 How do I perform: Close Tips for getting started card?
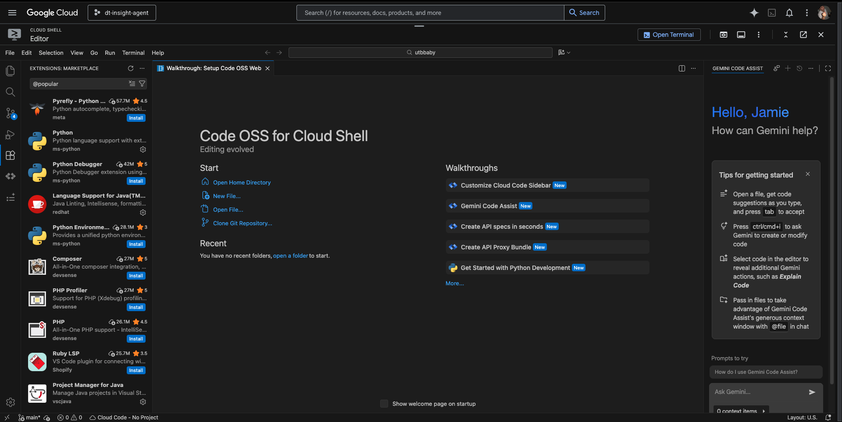(x=808, y=174)
